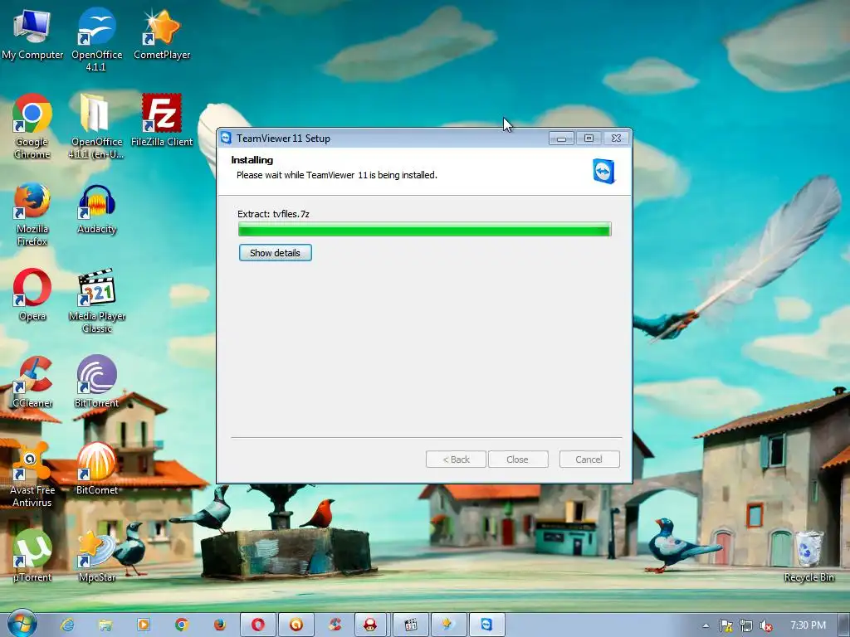
Task: Launch BitTorrent desktop shortcut
Action: tap(96, 382)
